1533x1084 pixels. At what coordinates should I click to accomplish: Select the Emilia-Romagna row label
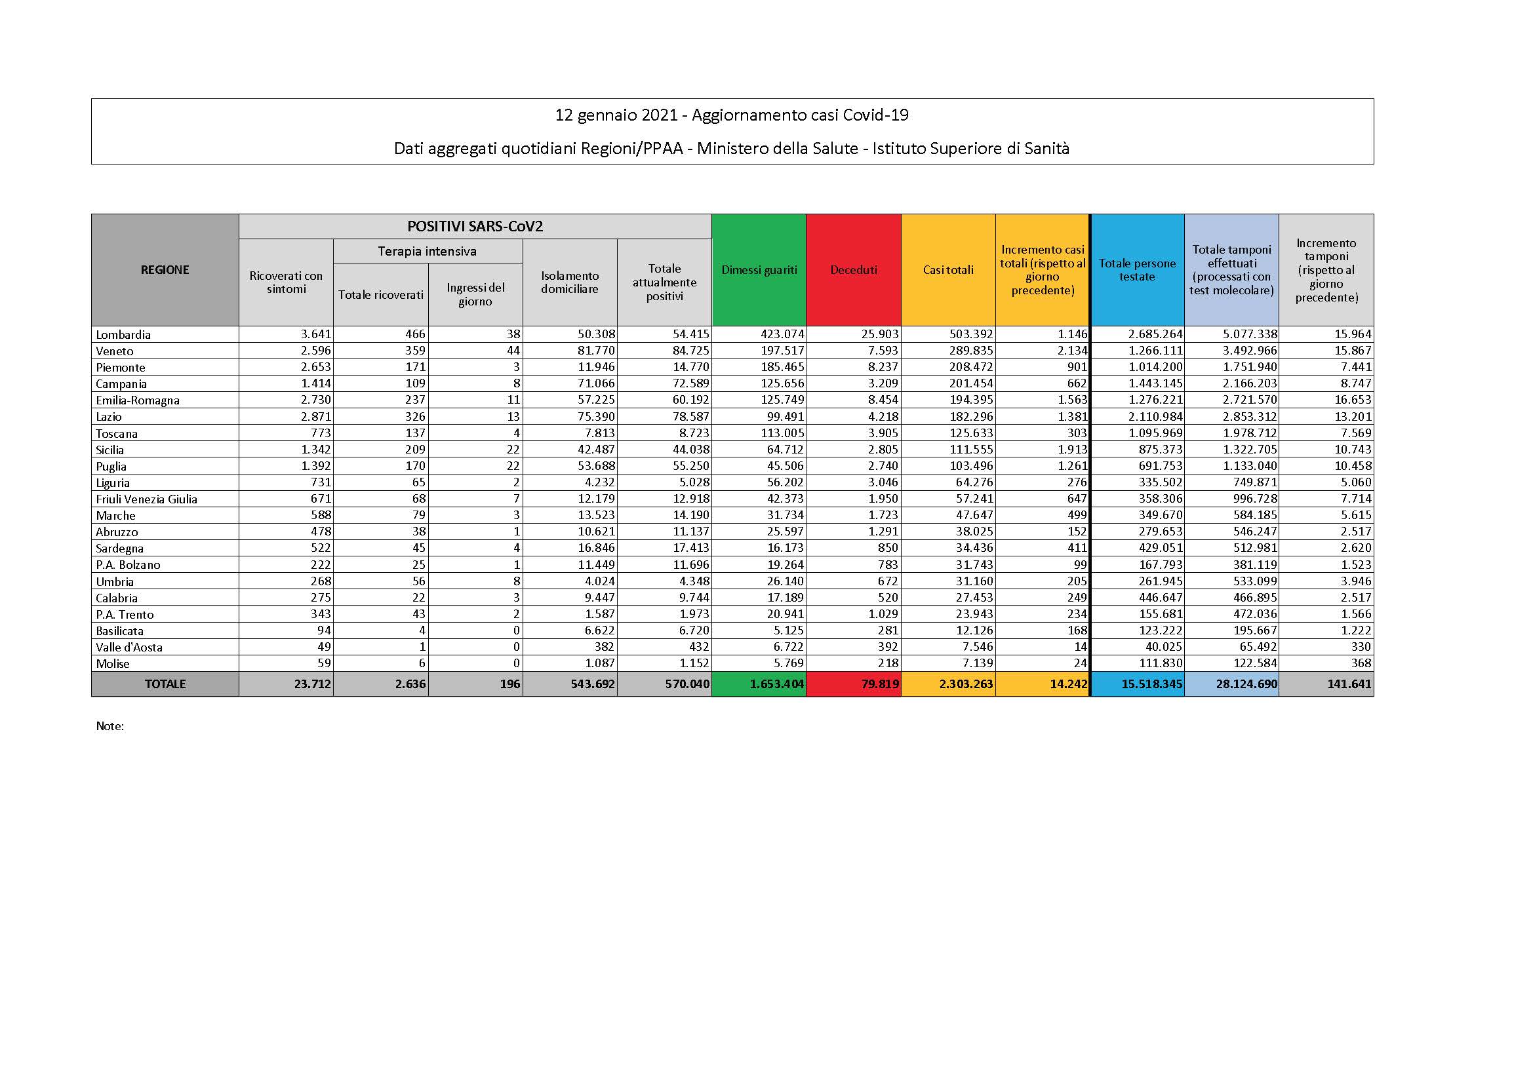tap(138, 400)
